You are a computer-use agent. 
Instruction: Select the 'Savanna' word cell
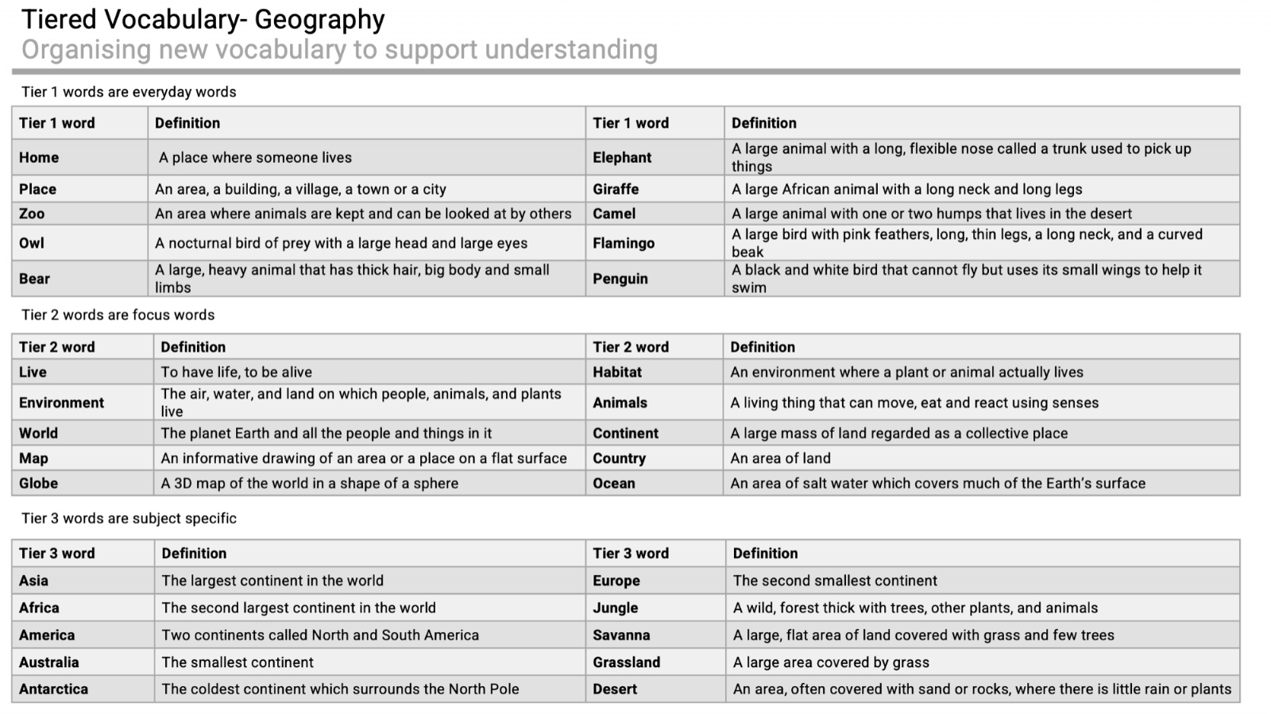[x=655, y=635]
